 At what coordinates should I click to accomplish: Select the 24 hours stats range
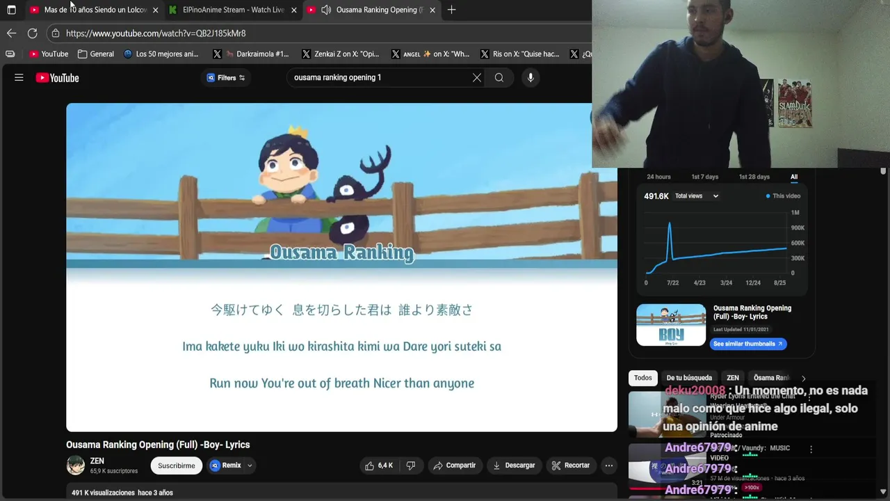(x=658, y=177)
